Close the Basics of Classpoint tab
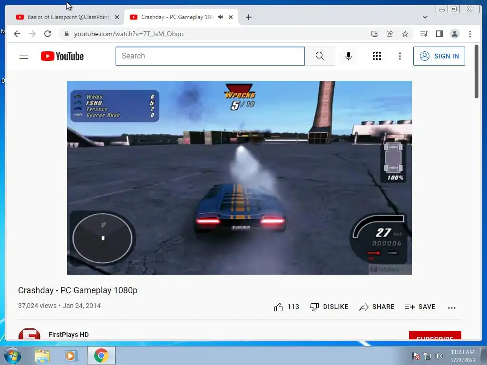The height and width of the screenshot is (365, 487). point(117,17)
